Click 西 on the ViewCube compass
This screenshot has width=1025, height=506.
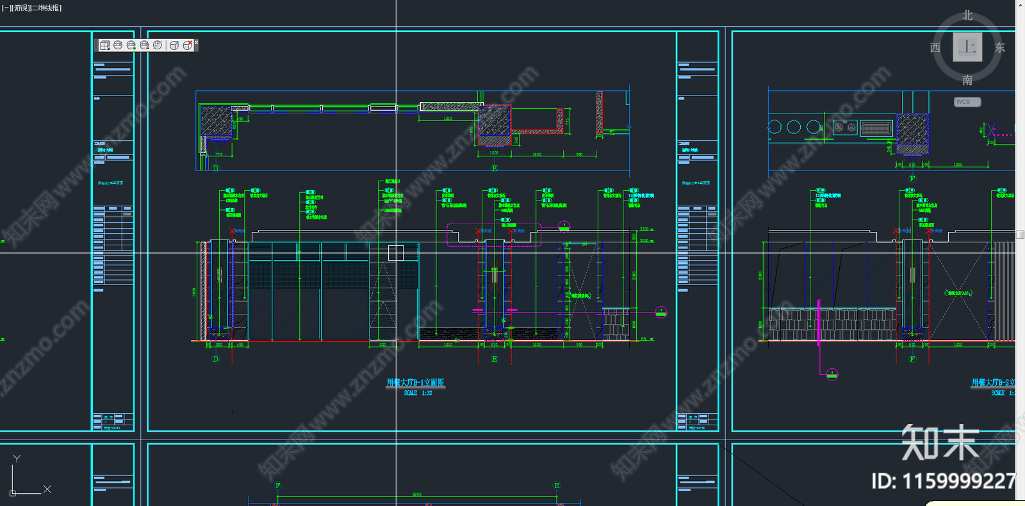[x=935, y=47]
